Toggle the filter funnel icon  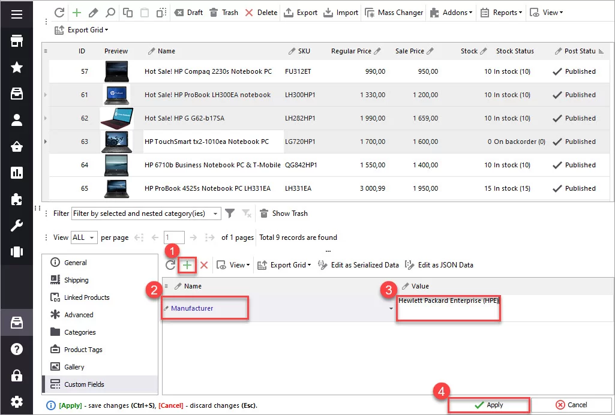coord(230,213)
